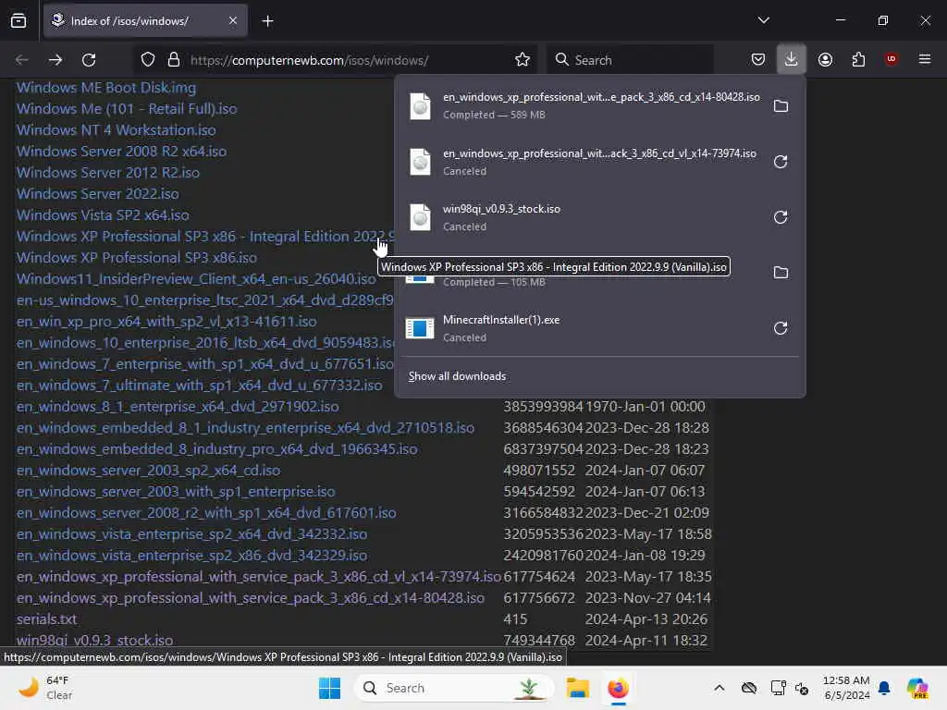View site security padlock info
This screenshot has width=947, height=710.
(x=174, y=60)
